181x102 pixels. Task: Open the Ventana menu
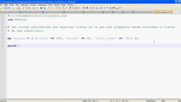tap(70, 5)
